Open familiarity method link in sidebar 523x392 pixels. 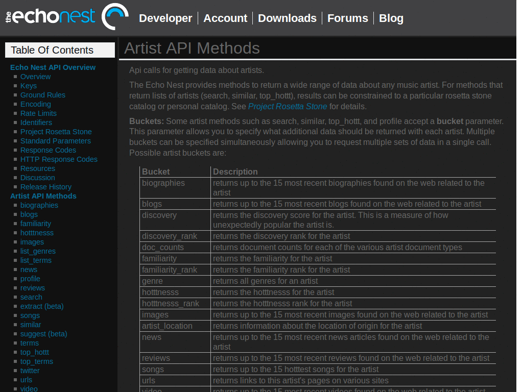click(36, 224)
